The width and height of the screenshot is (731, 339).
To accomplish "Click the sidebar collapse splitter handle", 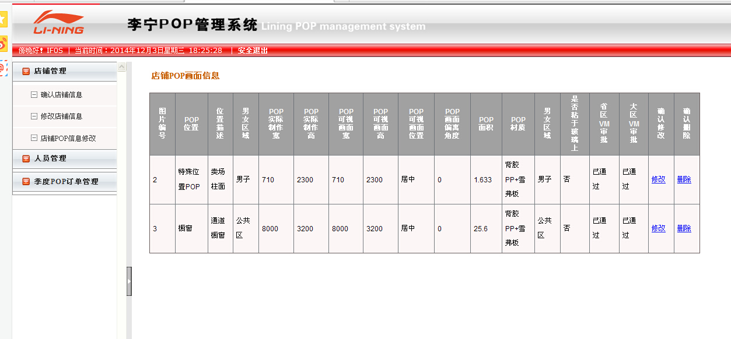I will pos(129,281).
